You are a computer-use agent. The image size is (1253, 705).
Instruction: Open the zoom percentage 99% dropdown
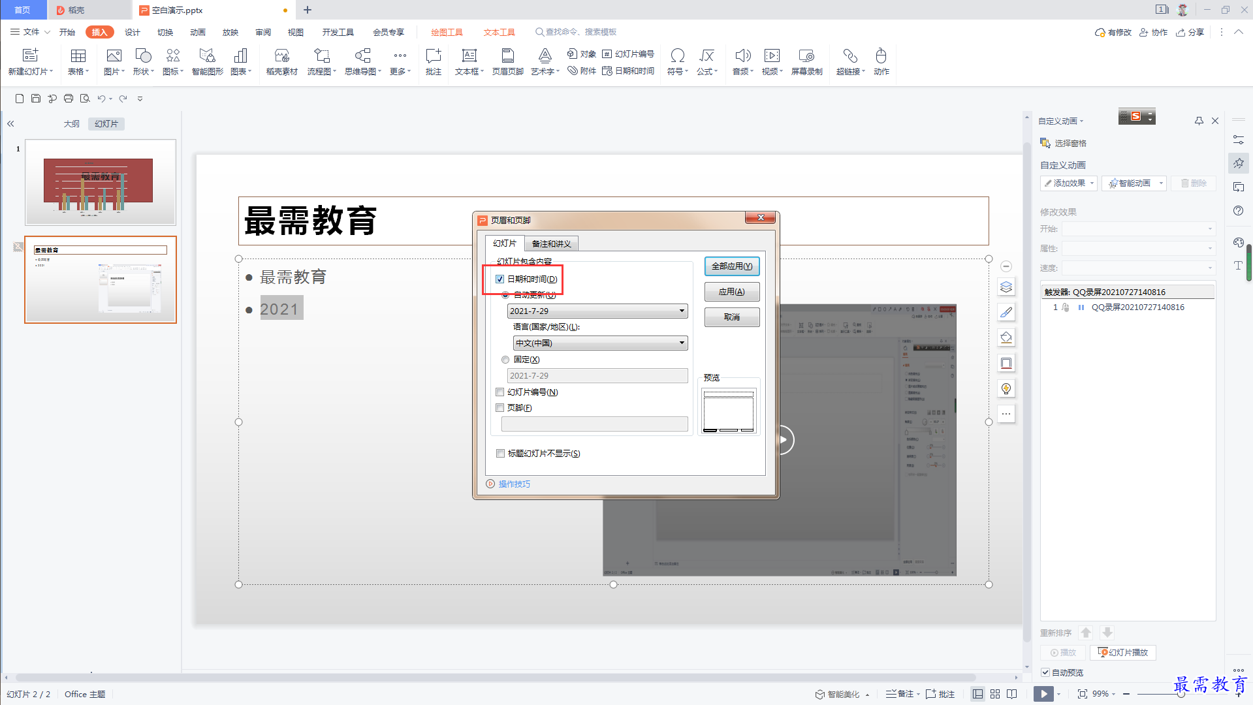1104,694
